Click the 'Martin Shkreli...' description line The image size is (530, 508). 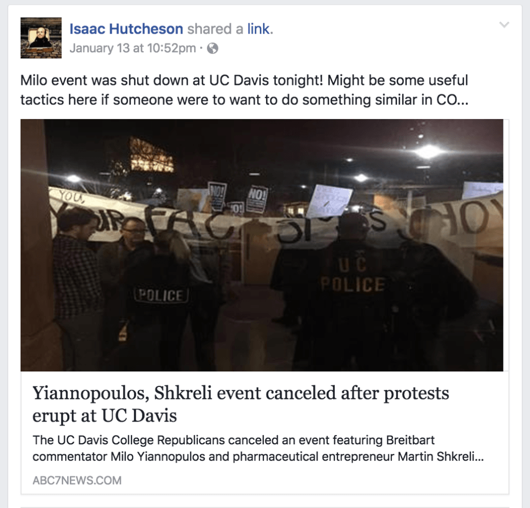258,457
